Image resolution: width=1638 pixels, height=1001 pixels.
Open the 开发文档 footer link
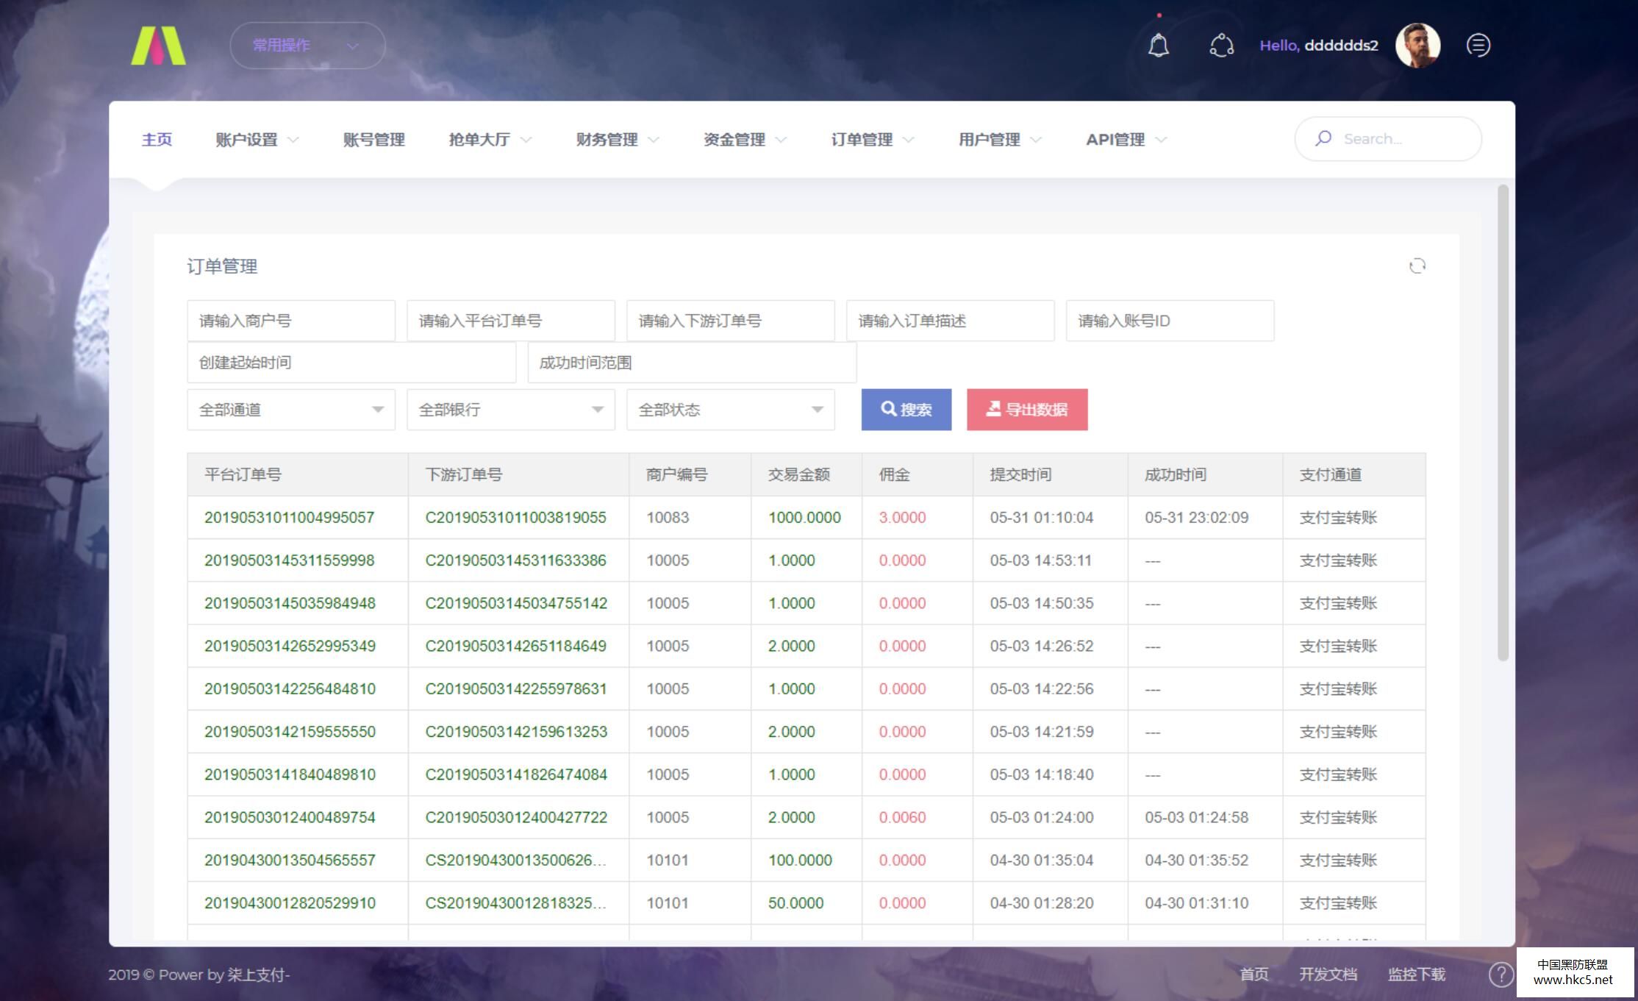click(x=1328, y=975)
